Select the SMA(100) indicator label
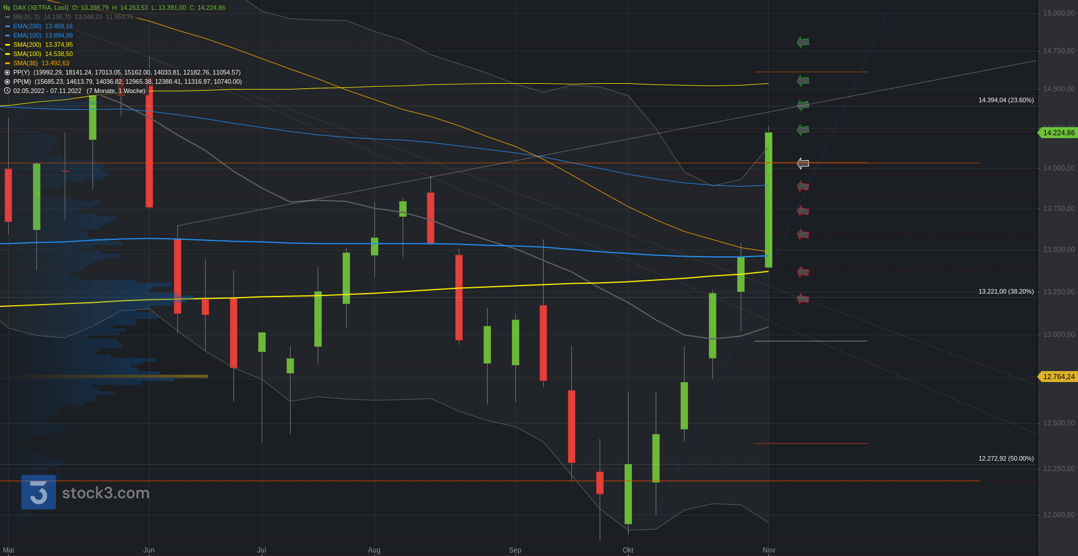Viewport: 1078px width, 556px height. coord(28,54)
